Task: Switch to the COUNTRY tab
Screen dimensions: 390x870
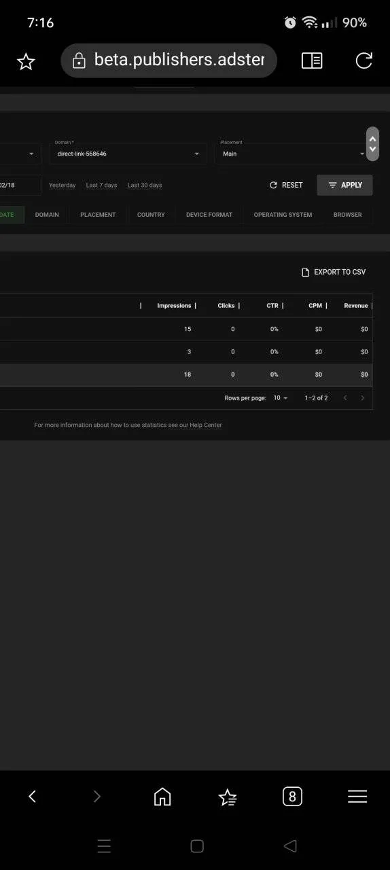Action: click(151, 215)
